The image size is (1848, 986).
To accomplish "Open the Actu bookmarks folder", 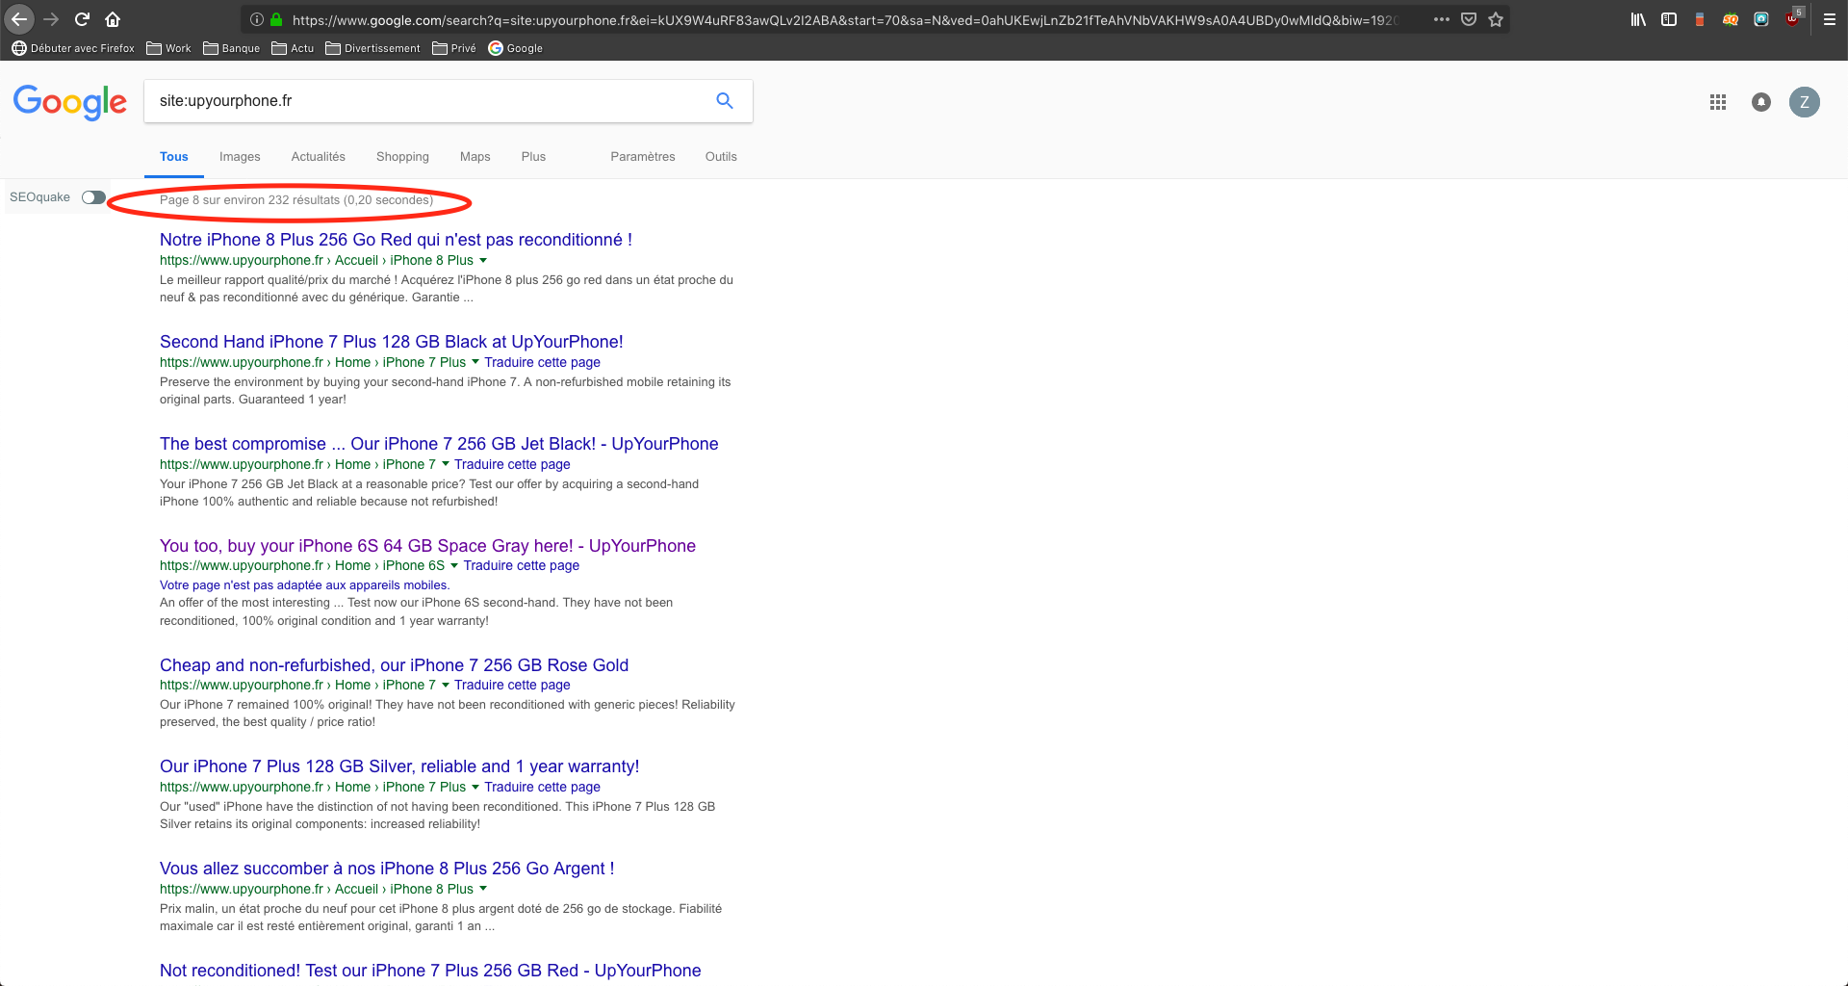I will coord(293,48).
